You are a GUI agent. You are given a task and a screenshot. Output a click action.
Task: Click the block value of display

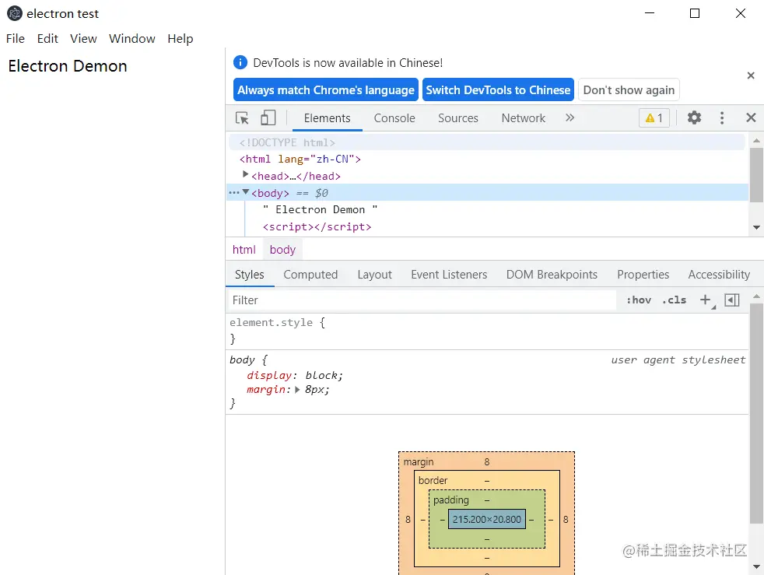point(321,375)
